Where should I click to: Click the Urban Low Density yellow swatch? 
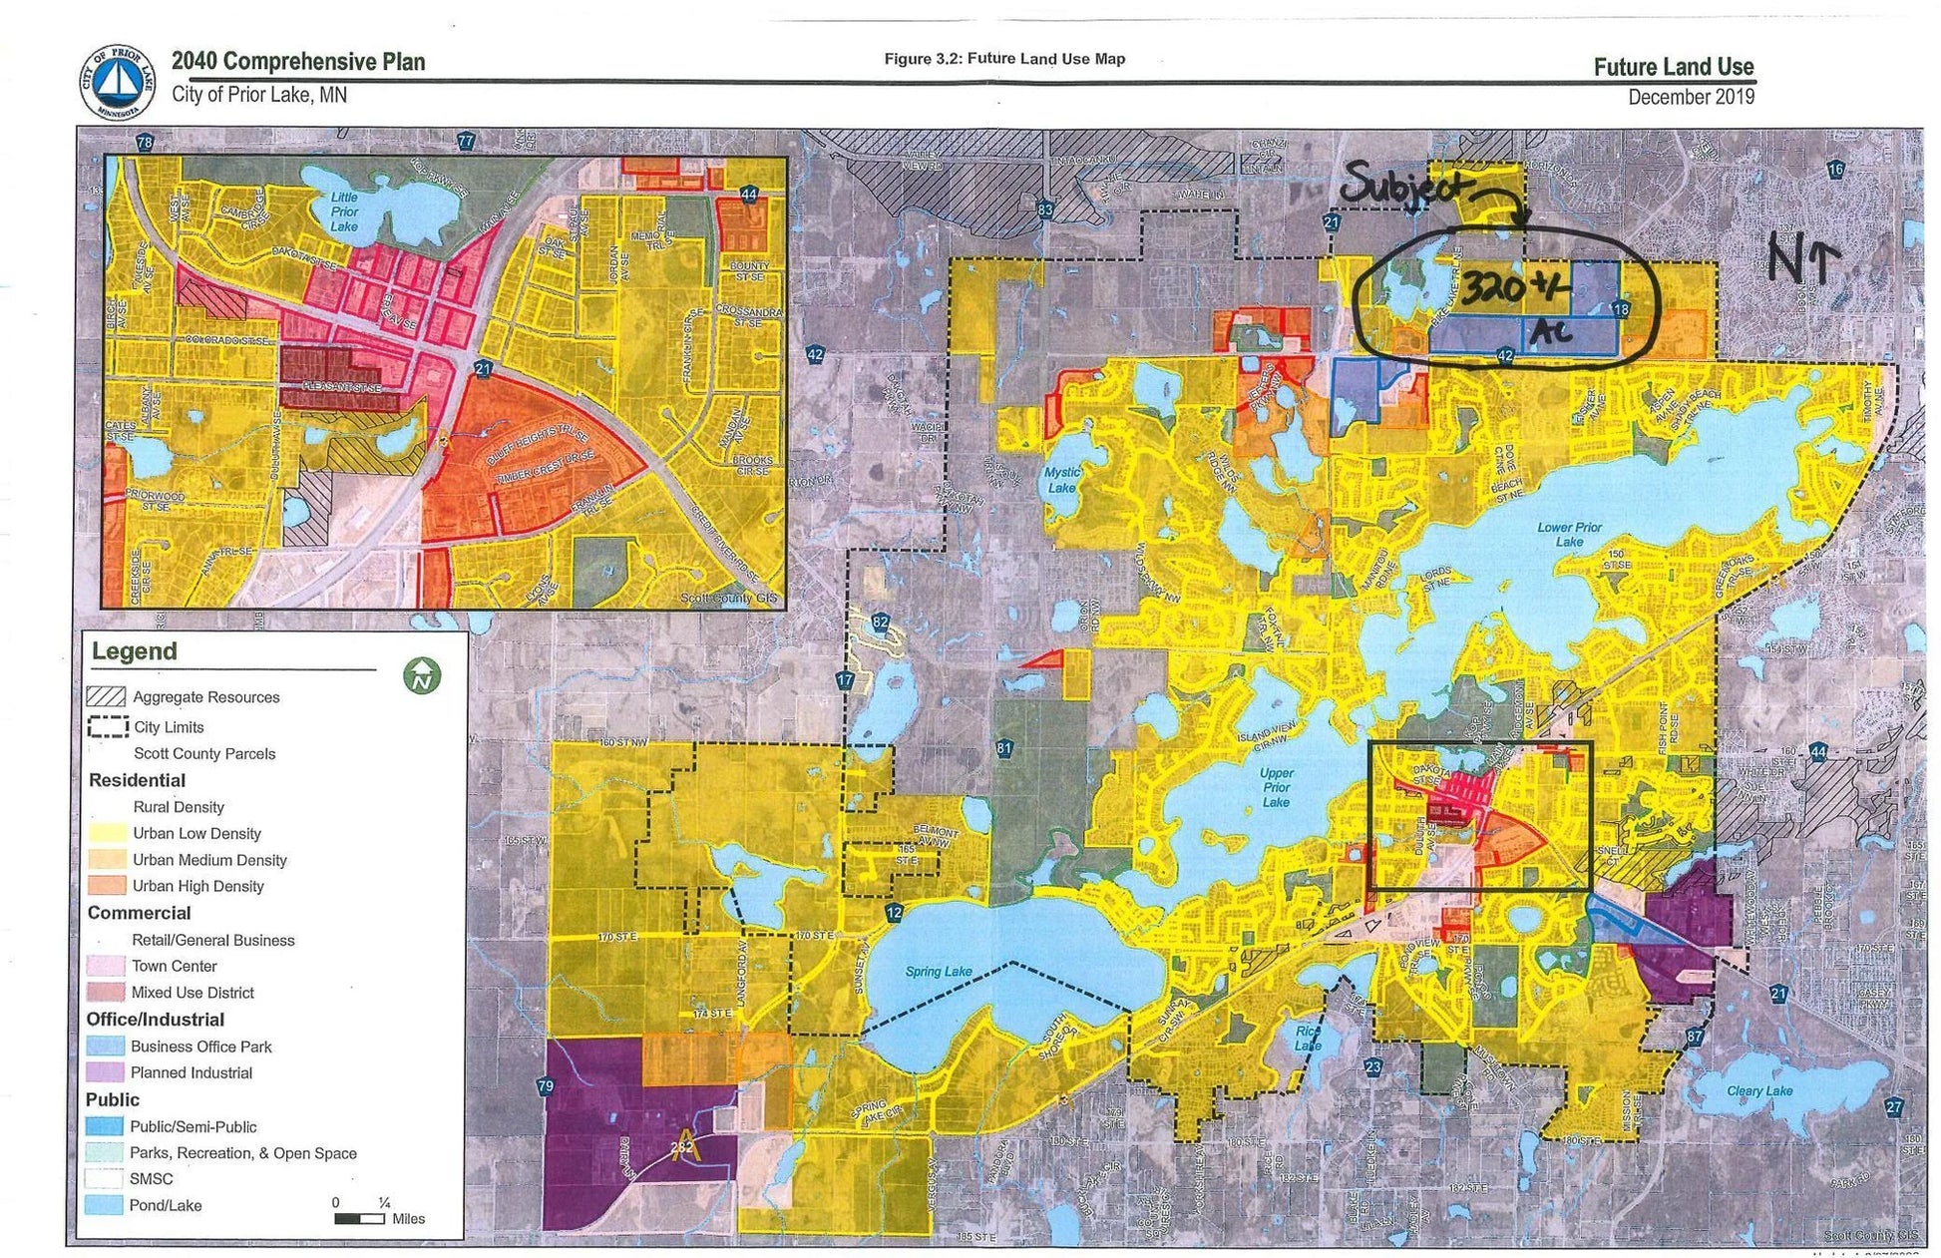[108, 833]
